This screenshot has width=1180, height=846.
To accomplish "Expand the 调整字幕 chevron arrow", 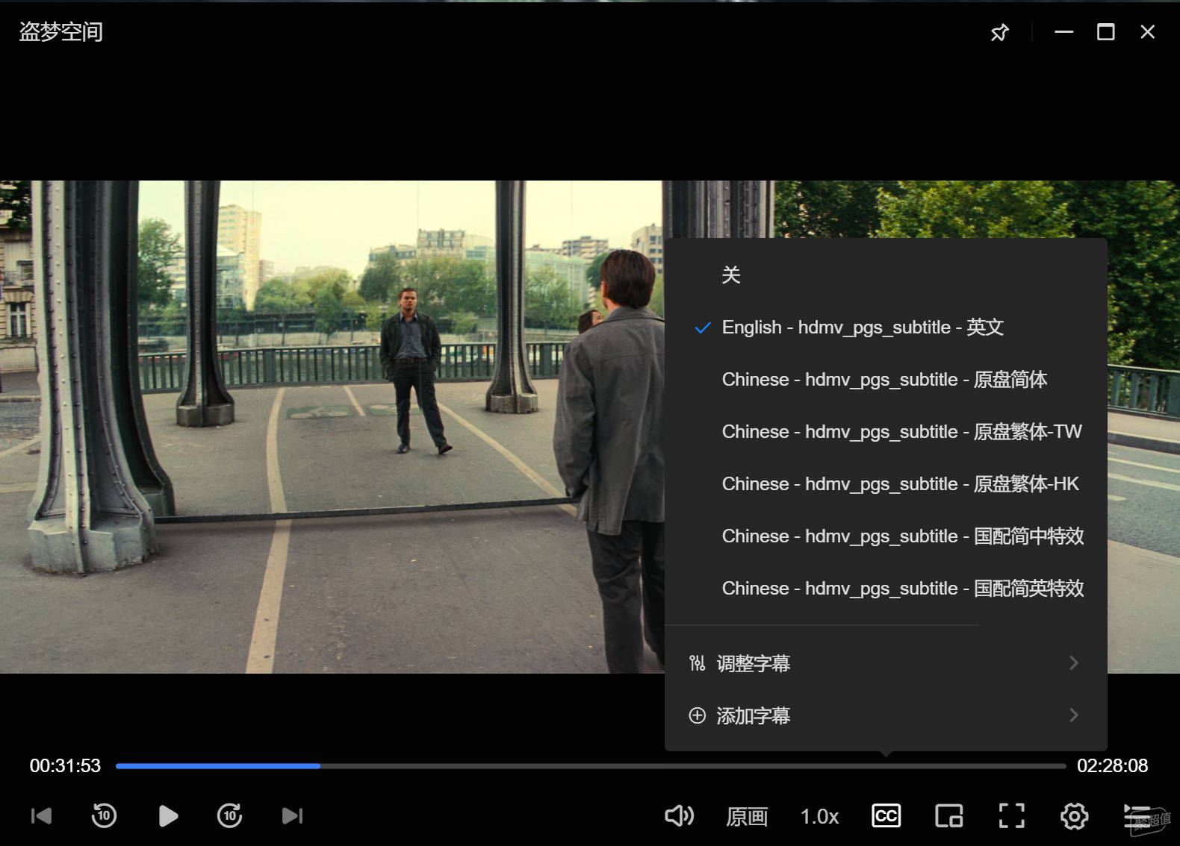I will tap(1074, 663).
